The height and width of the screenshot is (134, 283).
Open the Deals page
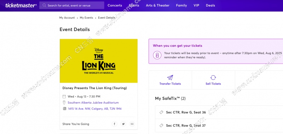point(210,5)
